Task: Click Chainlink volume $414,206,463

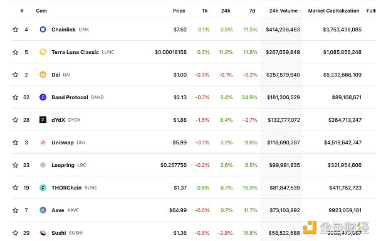Action: point(283,29)
